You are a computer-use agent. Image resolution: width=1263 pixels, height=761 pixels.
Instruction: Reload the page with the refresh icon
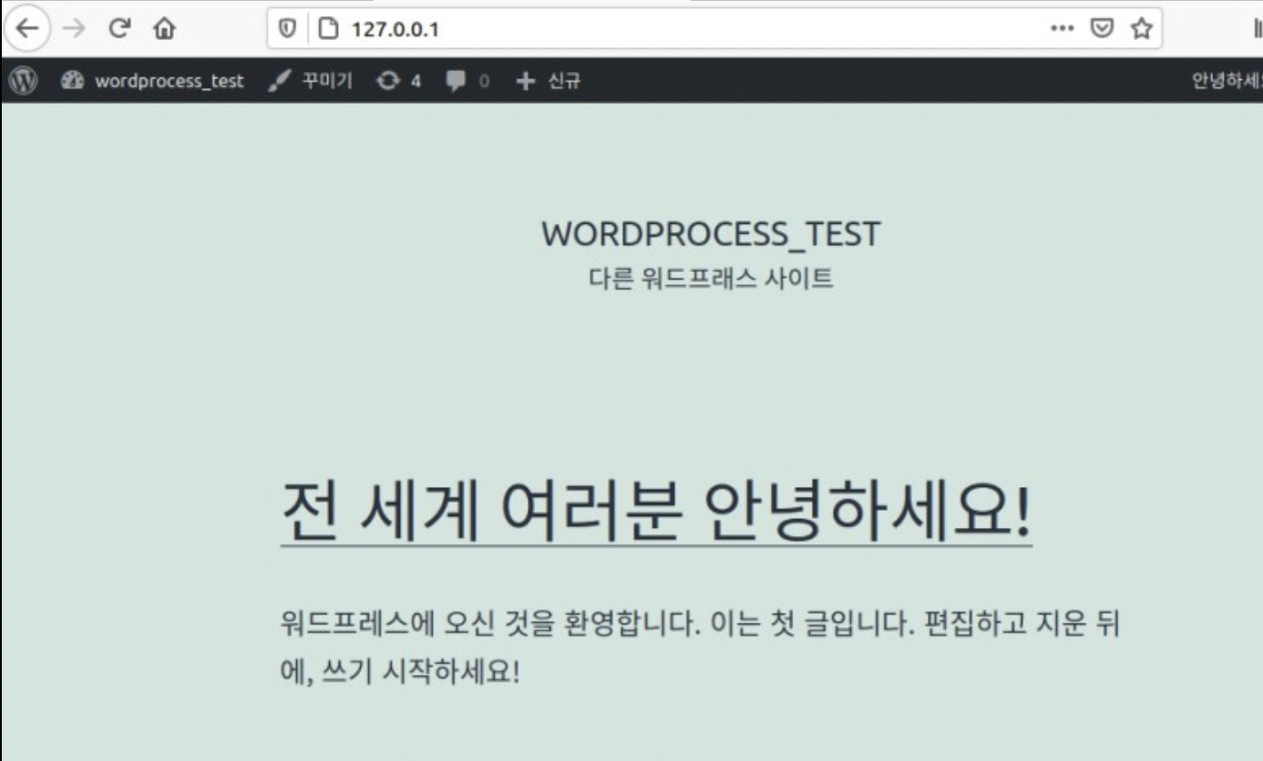click(x=119, y=28)
